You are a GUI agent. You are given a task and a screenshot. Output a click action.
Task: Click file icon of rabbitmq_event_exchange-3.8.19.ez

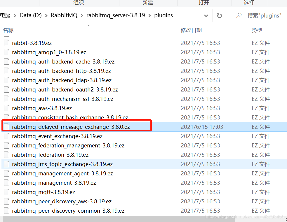pyautogui.click(x=7, y=136)
